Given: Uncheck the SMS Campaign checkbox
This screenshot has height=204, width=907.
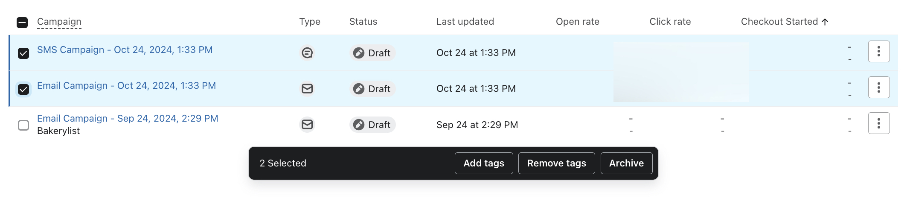Looking at the screenshot, I should click(x=23, y=53).
